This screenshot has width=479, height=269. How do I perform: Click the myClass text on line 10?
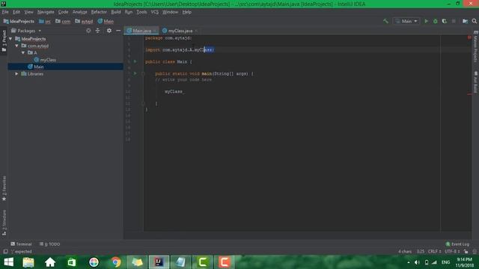coord(173,91)
